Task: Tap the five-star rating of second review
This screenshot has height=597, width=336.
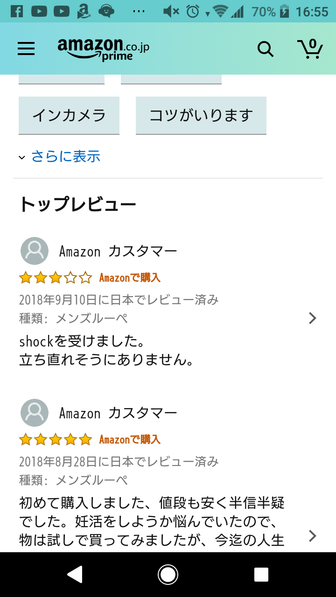Action: pos(56,440)
